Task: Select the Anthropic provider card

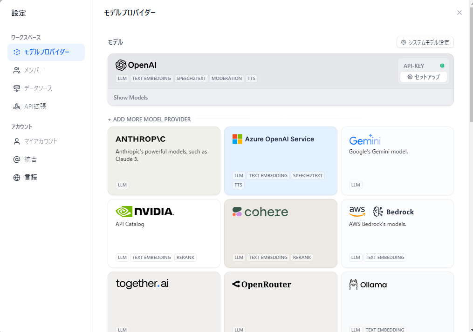Action: pyautogui.click(x=164, y=161)
